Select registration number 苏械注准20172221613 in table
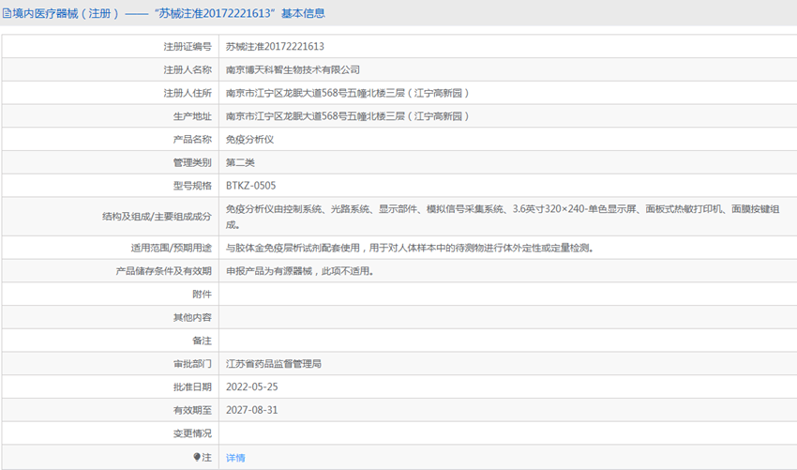797x470 pixels. [x=275, y=46]
